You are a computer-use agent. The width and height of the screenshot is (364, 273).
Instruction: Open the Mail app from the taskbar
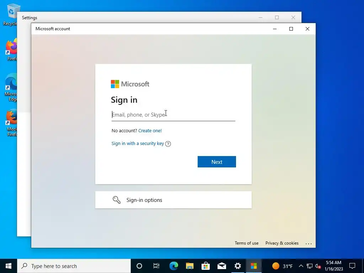[x=222, y=266]
